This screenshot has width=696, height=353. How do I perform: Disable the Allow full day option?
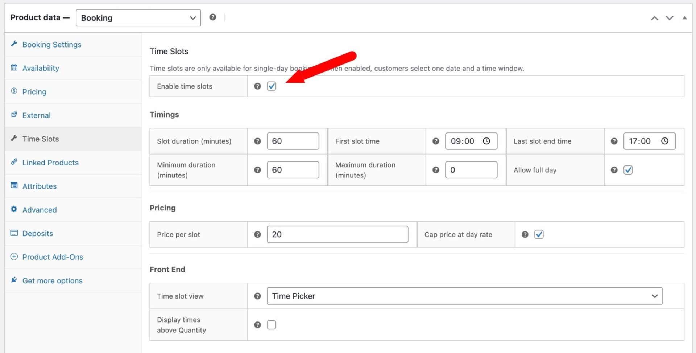pos(628,169)
